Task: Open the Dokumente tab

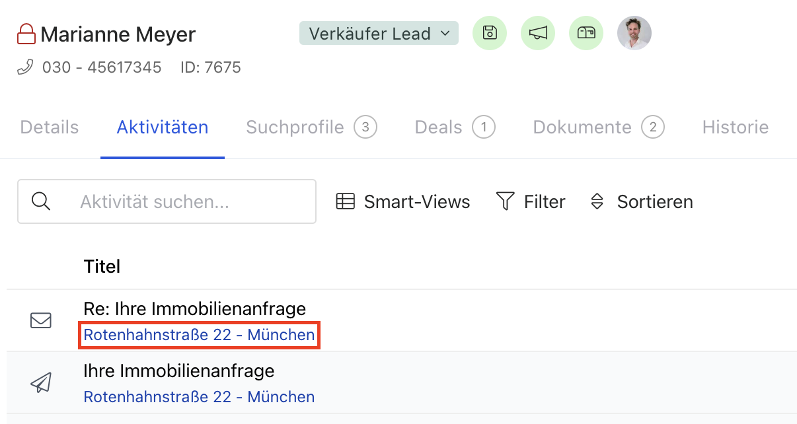Action: pos(599,127)
